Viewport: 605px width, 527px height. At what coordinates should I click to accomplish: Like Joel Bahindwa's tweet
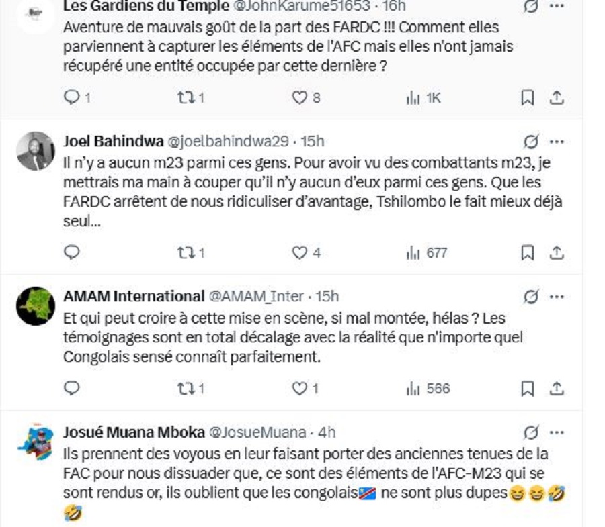[300, 253]
